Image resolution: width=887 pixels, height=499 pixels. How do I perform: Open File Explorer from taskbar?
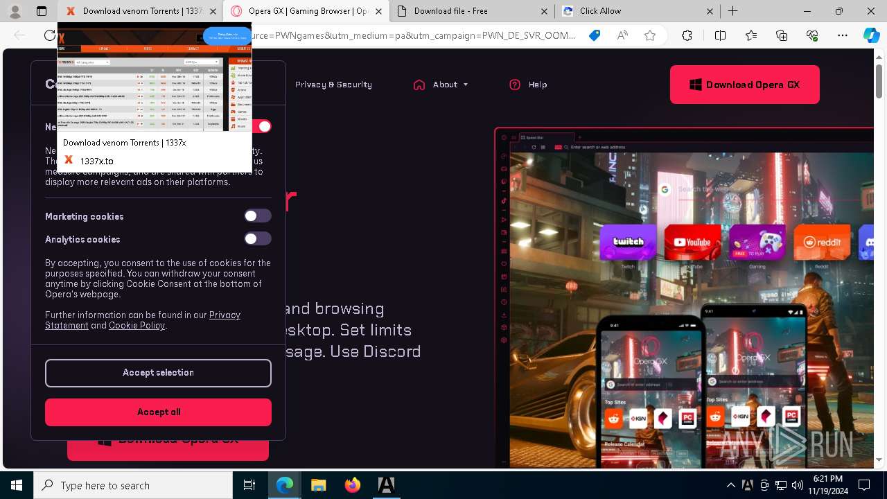(319, 485)
